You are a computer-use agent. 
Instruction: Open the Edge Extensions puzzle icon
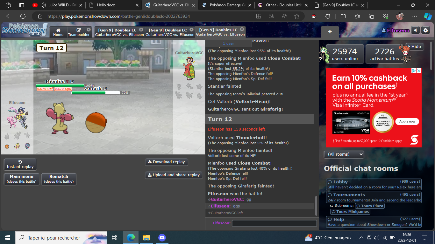pyautogui.click(x=328, y=16)
